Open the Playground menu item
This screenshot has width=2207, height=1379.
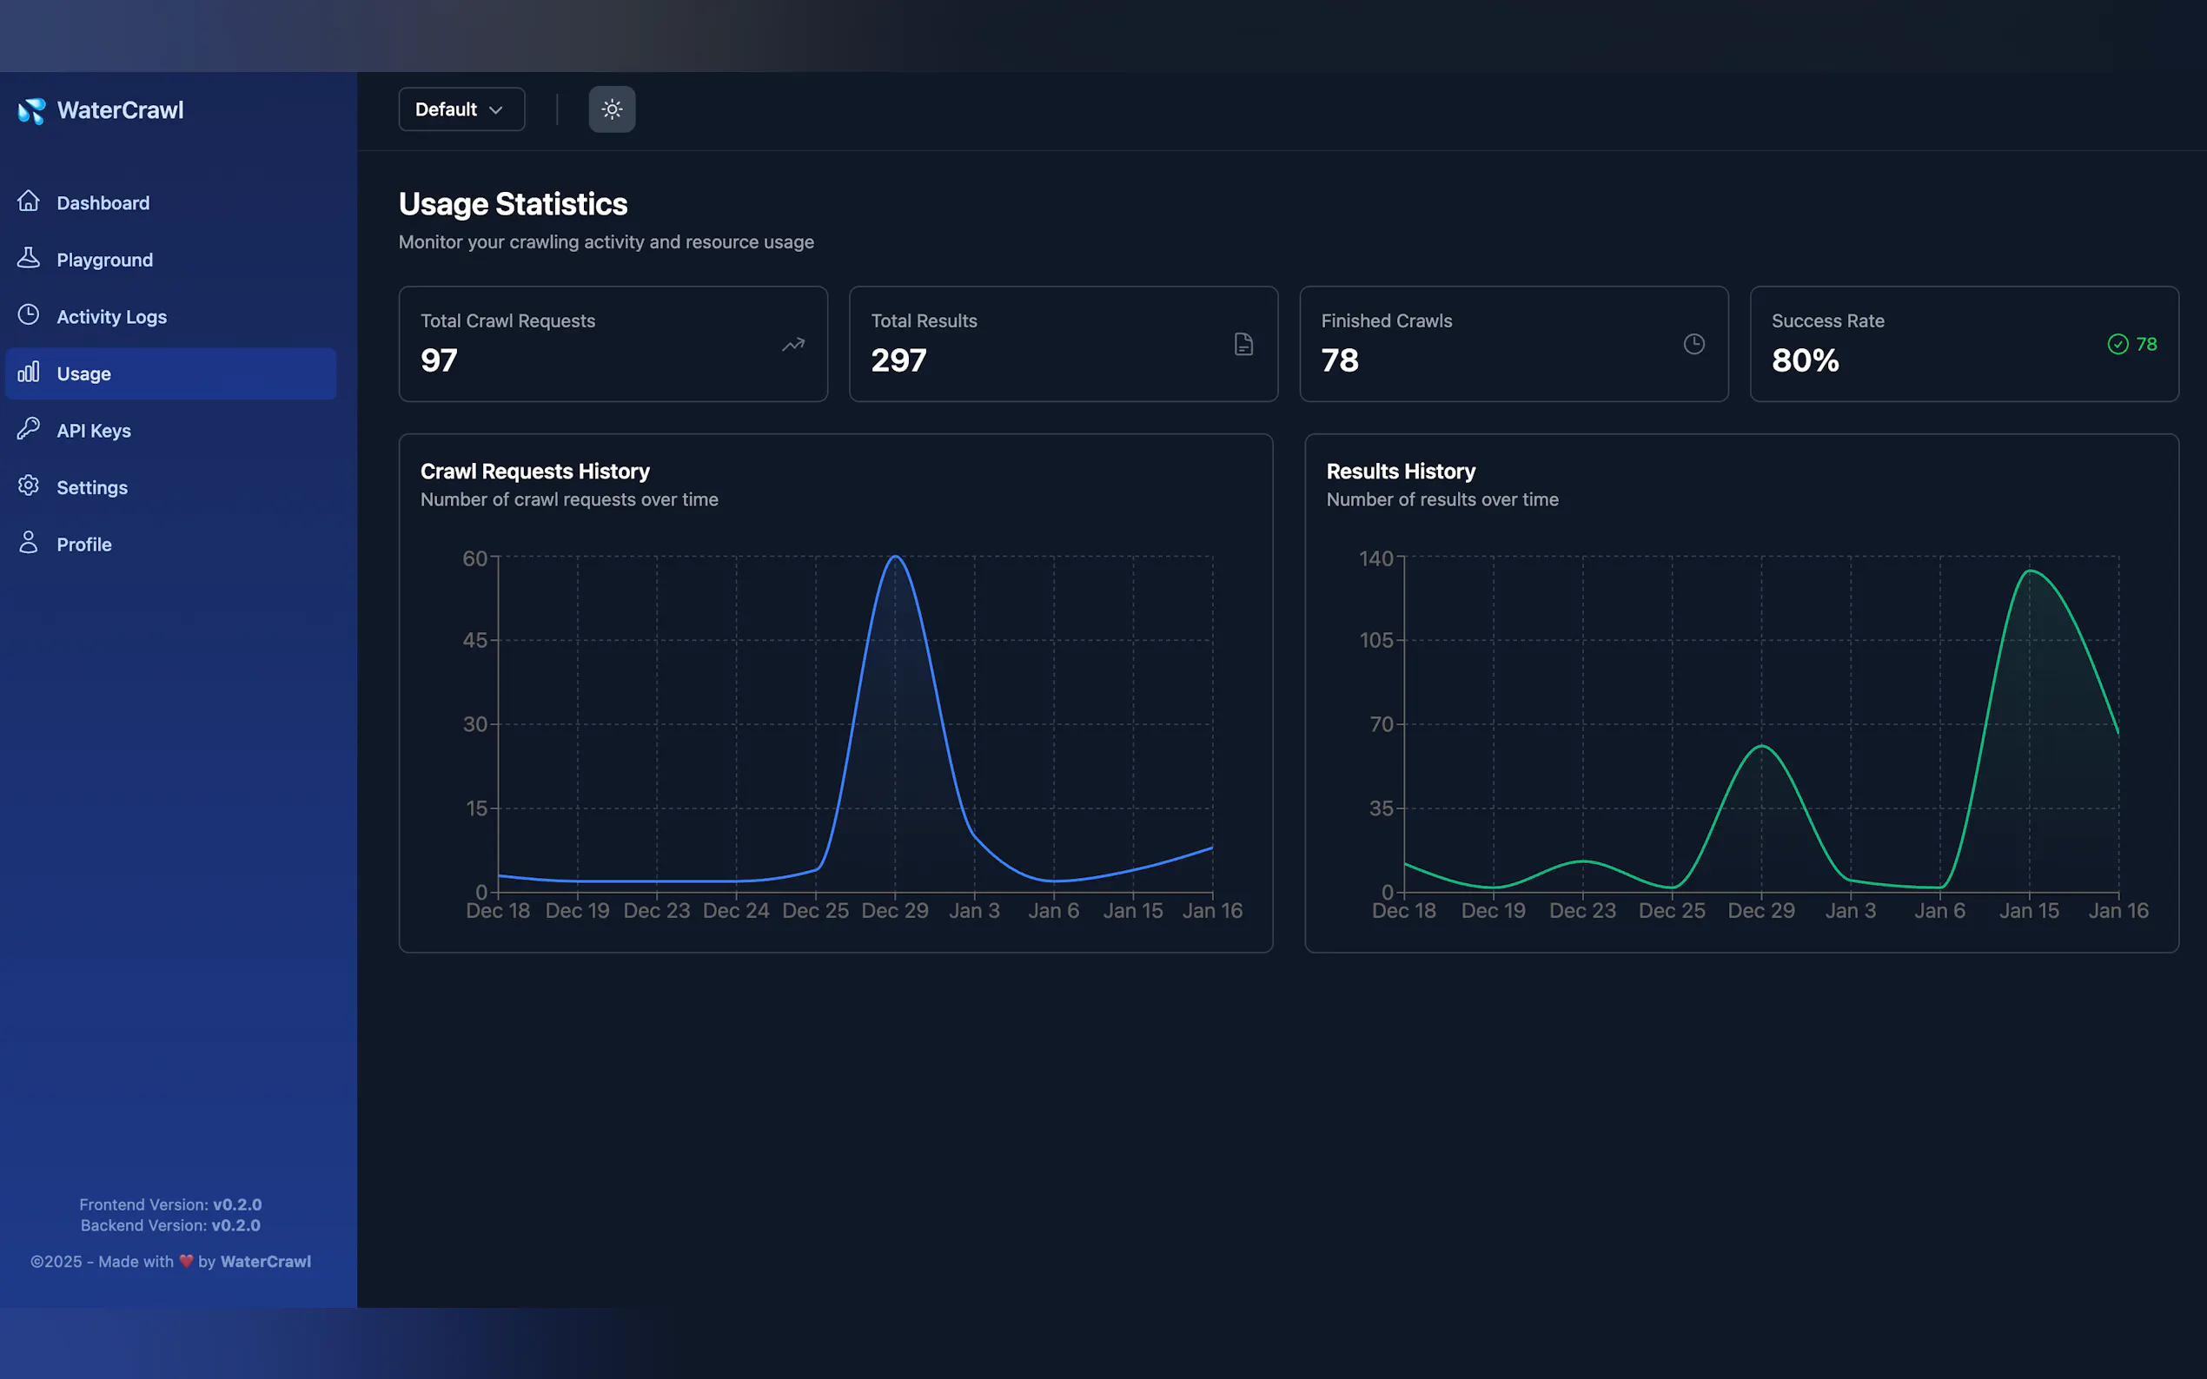tap(104, 260)
